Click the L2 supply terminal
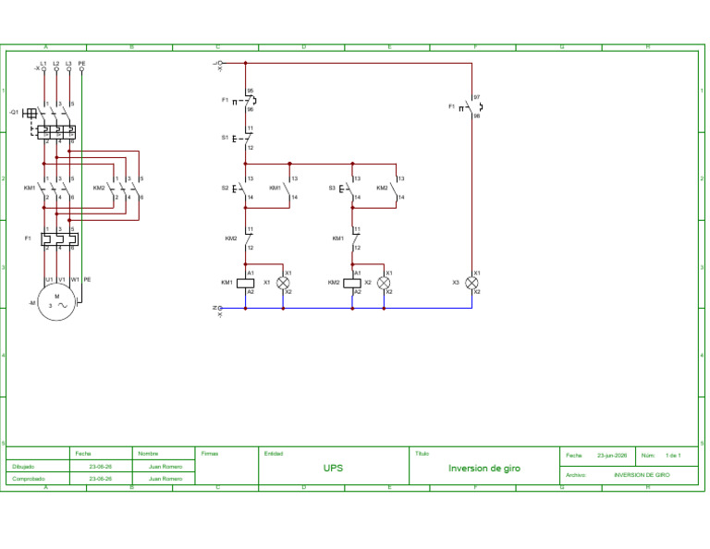The height and width of the screenshot is (549, 710). [56, 69]
